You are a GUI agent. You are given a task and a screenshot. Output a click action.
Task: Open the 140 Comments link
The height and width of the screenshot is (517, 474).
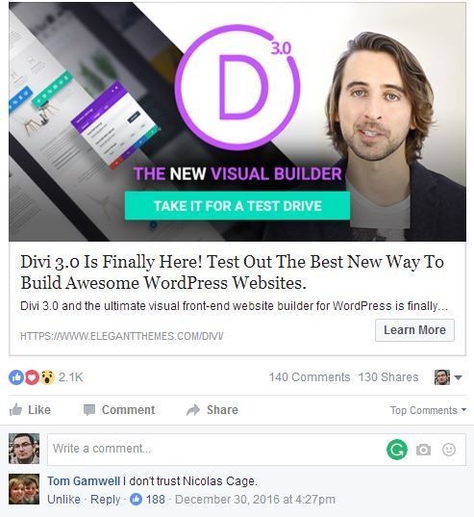(x=310, y=377)
